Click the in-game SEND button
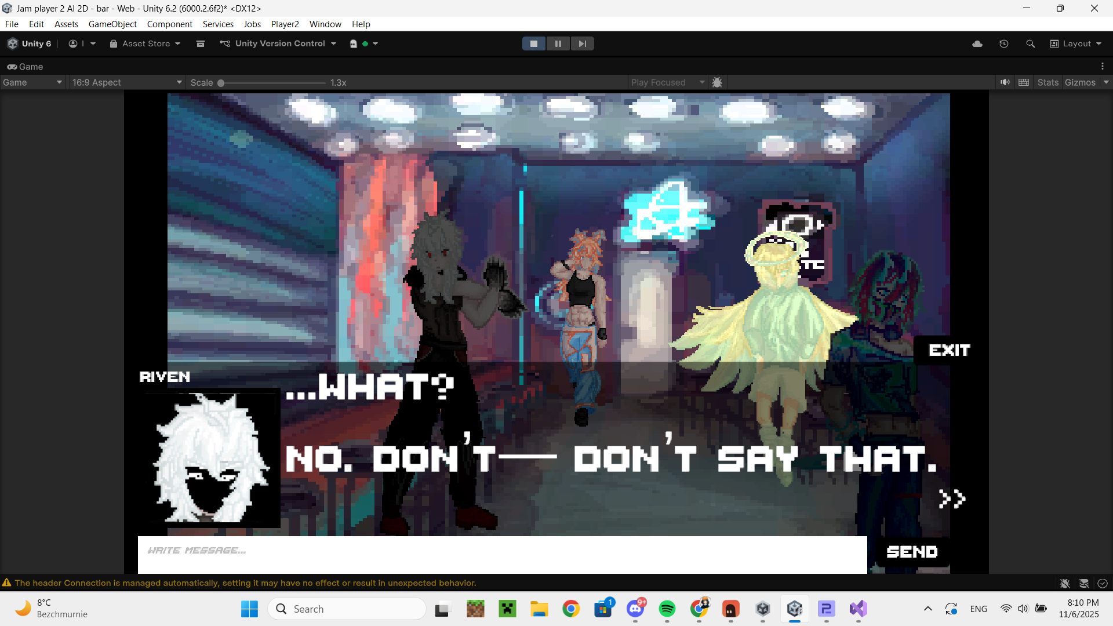 click(912, 552)
